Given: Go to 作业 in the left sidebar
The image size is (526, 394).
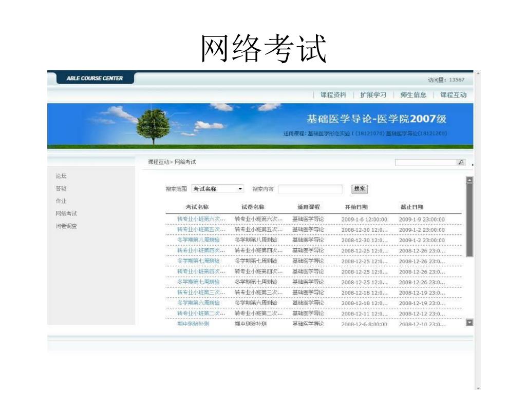Looking at the screenshot, I should pyautogui.click(x=61, y=201).
